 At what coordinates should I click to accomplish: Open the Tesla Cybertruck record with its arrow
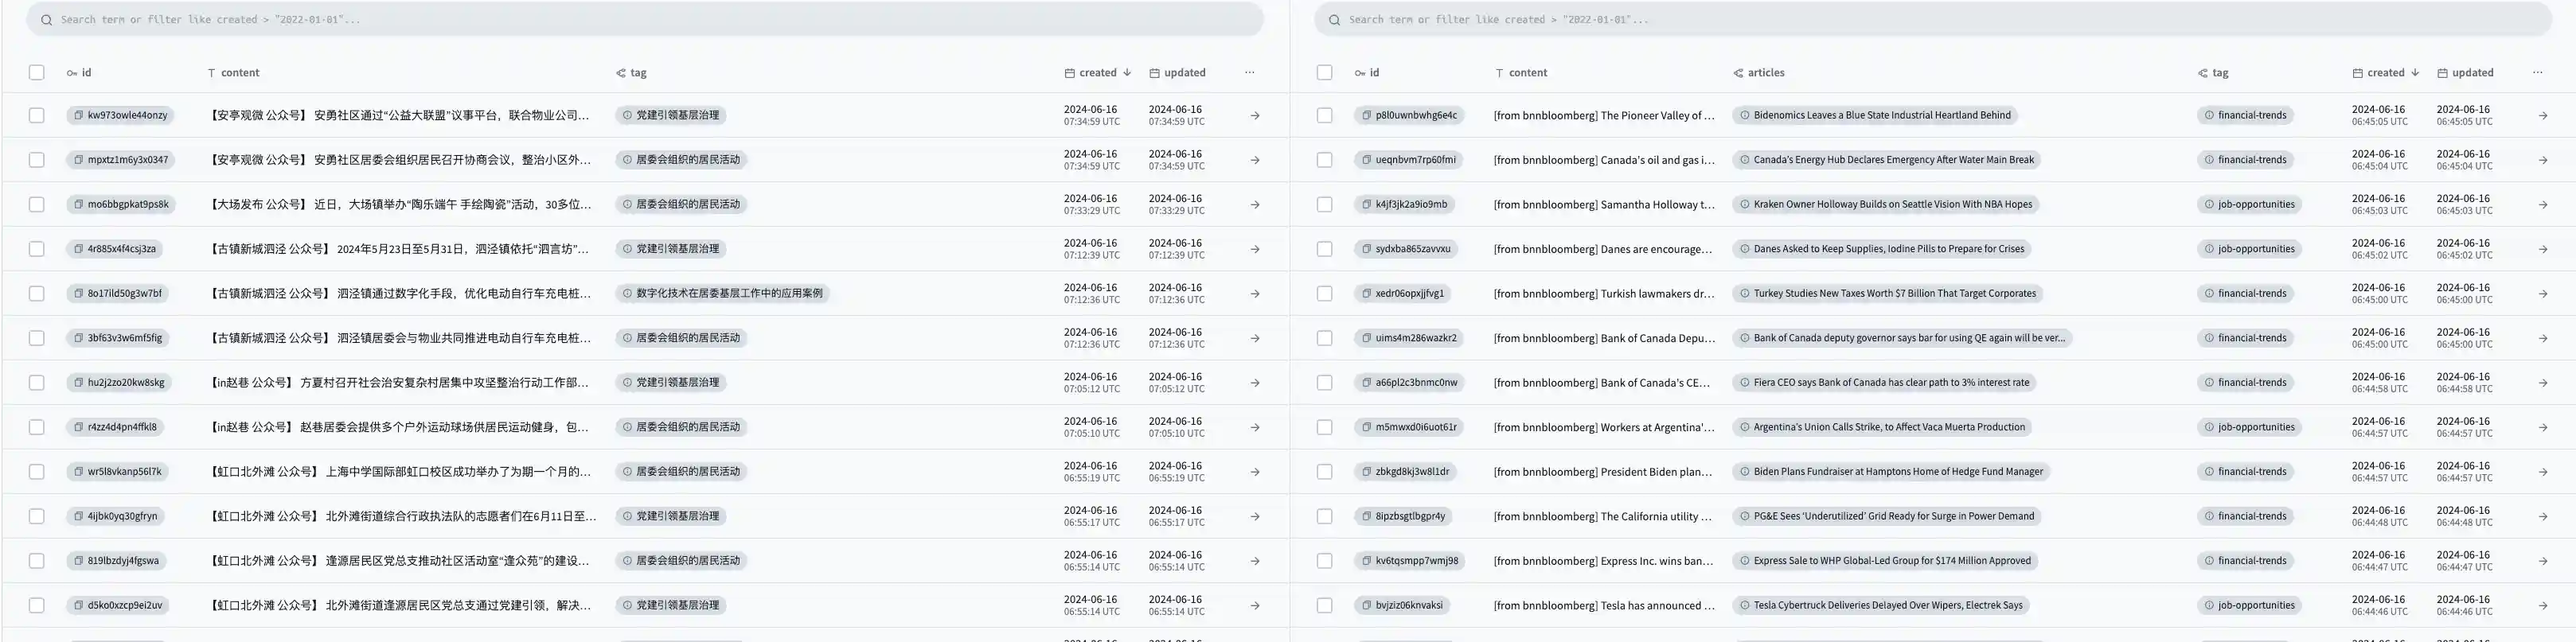tap(2543, 606)
